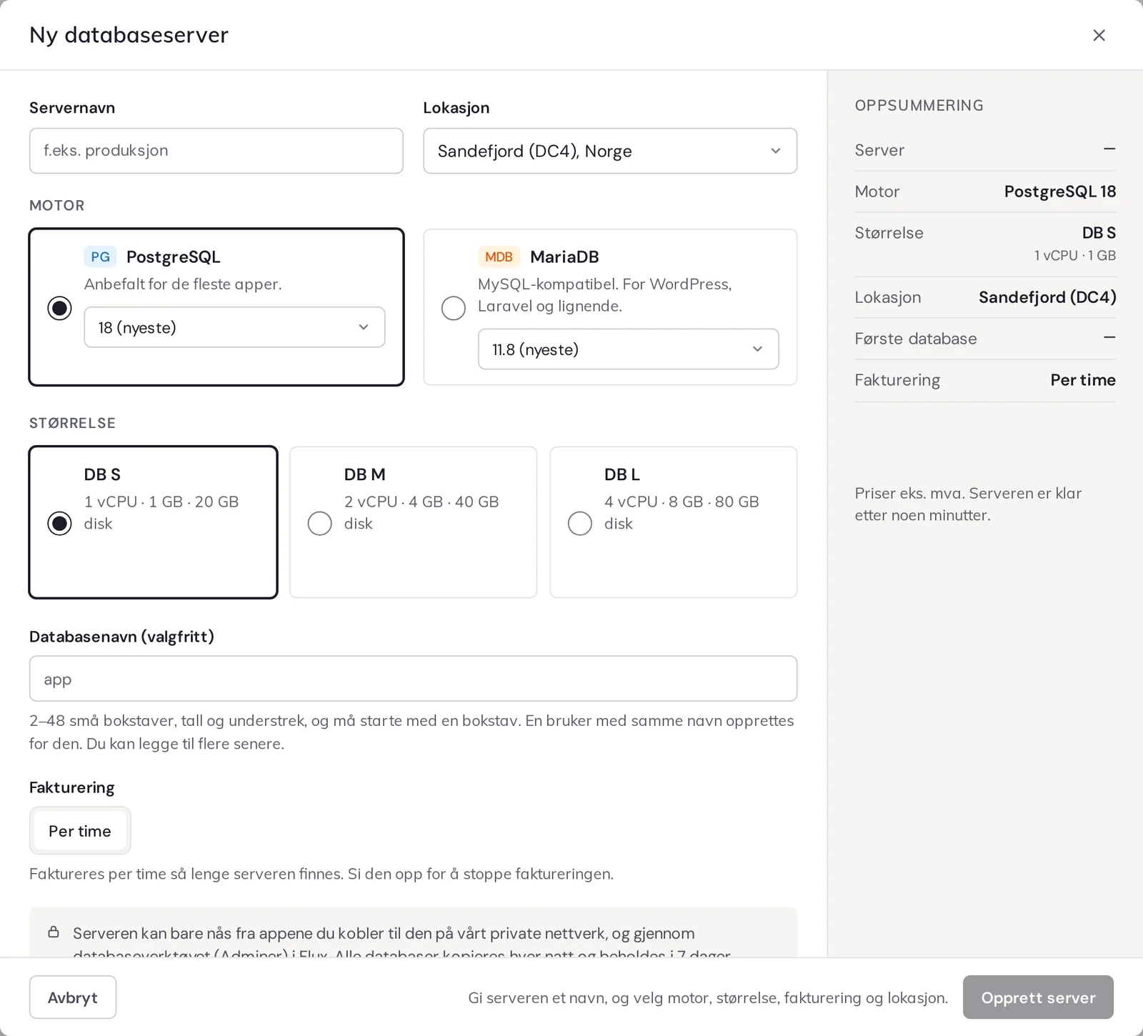Click the STØRRELSE section heading
Image resolution: width=1143 pixels, height=1036 pixels.
click(72, 423)
